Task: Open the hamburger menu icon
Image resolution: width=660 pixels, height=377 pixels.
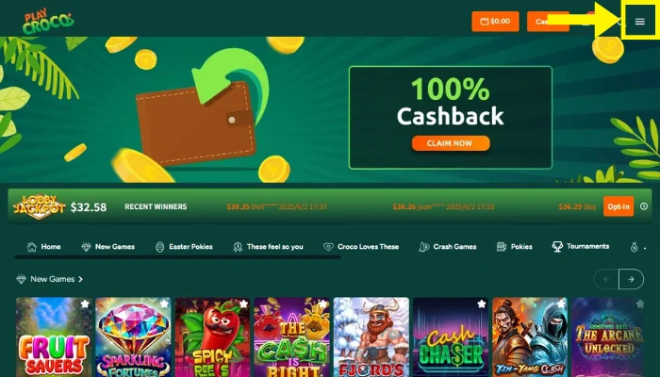Action: [640, 22]
